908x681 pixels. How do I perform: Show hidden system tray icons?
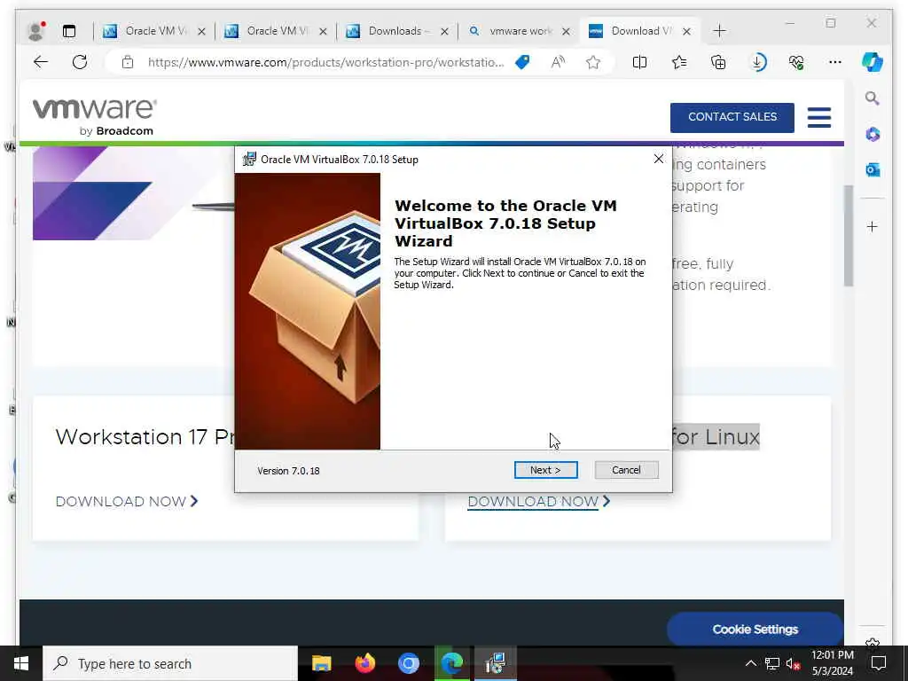[750, 663]
